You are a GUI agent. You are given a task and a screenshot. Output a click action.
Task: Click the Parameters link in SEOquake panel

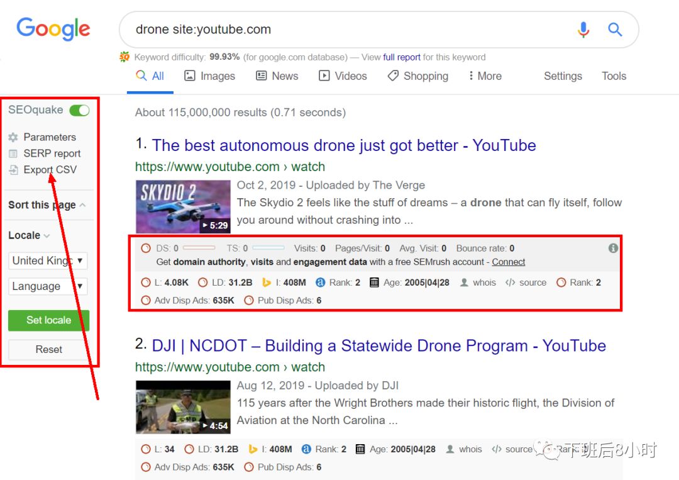coord(50,137)
